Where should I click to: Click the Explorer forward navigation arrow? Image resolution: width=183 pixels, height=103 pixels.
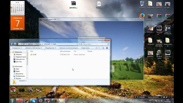(15, 44)
